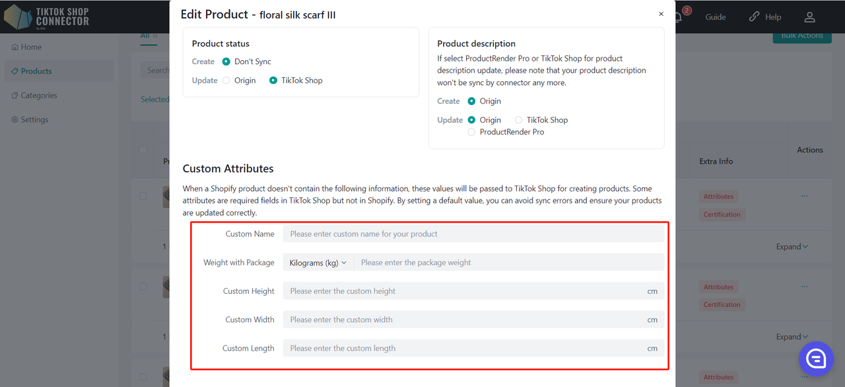Click the Categories copy icon

click(15, 95)
